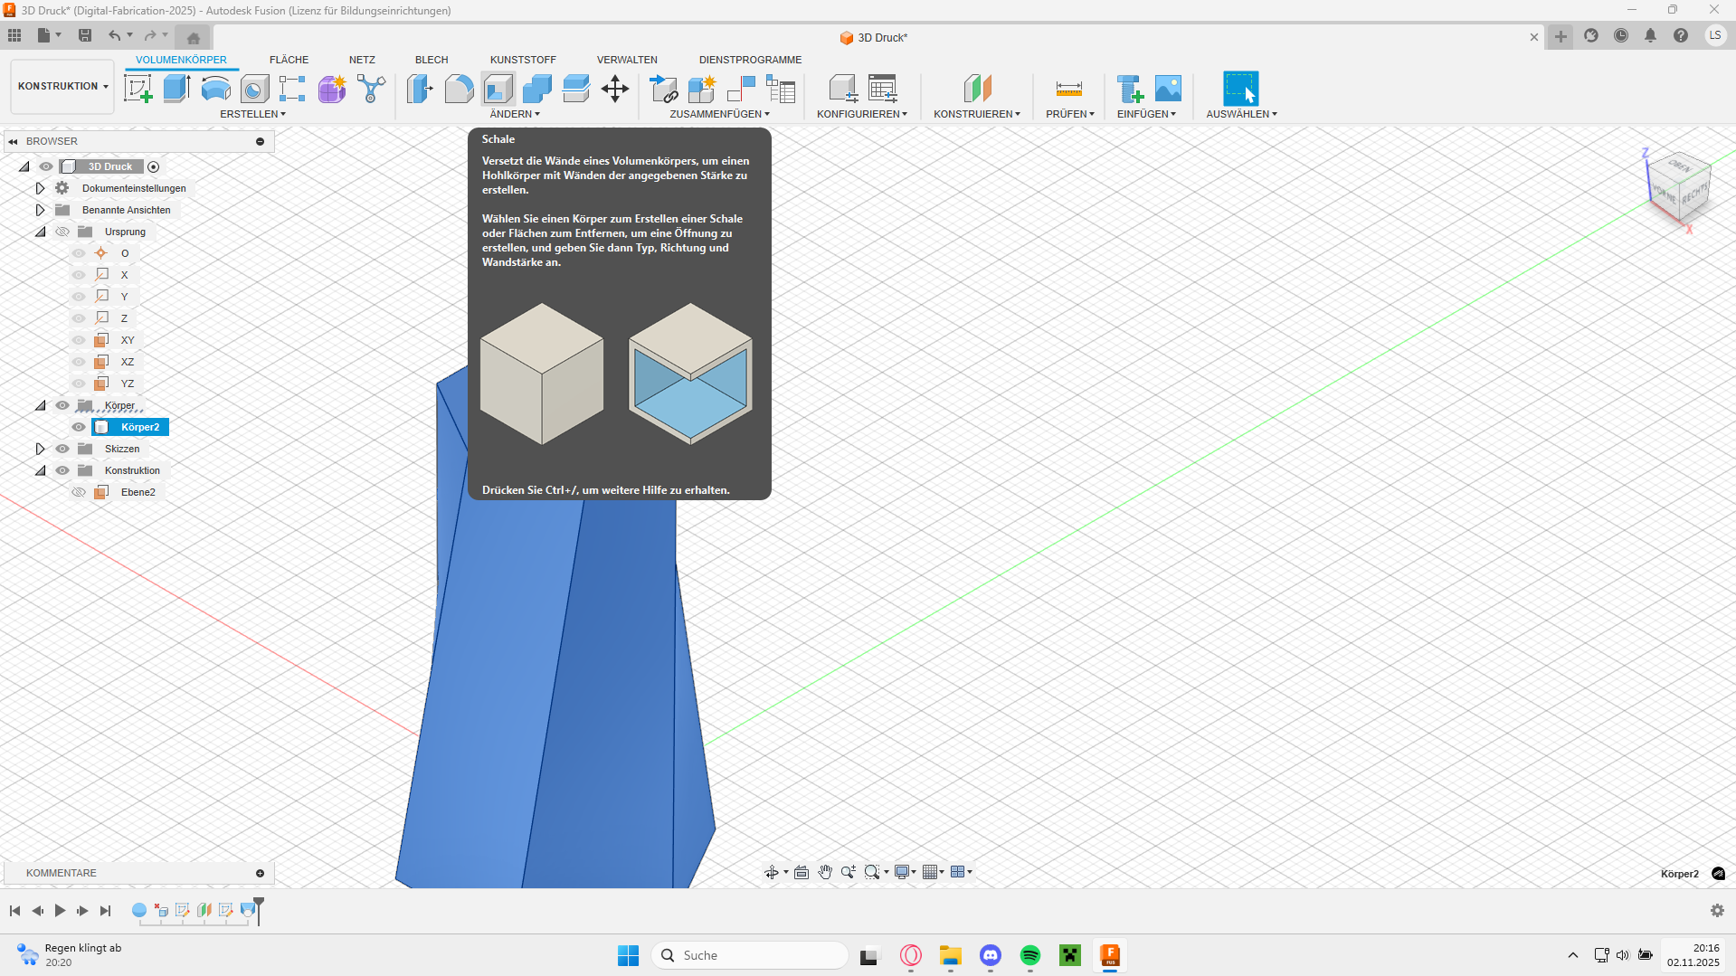Switch to the Fläche tab
Image resolution: width=1736 pixels, height=976 pixels.
point(289,60)
